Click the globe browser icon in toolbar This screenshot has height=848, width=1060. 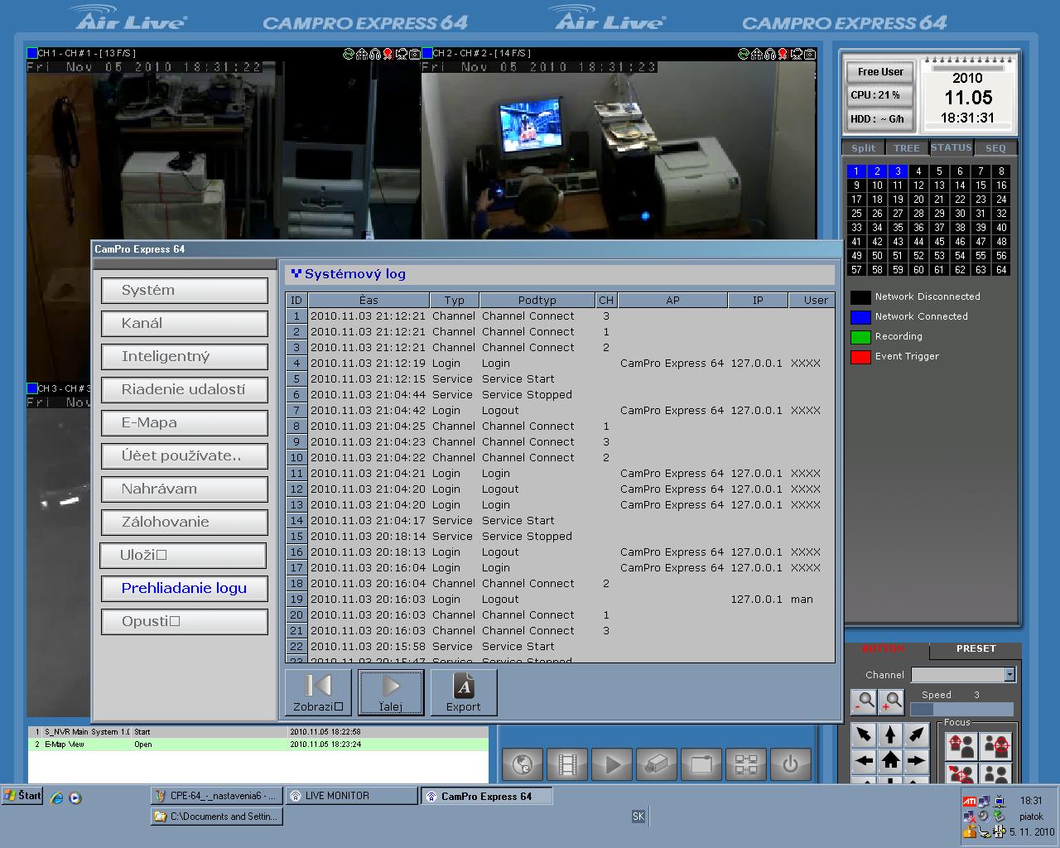[x=523, y=764]
